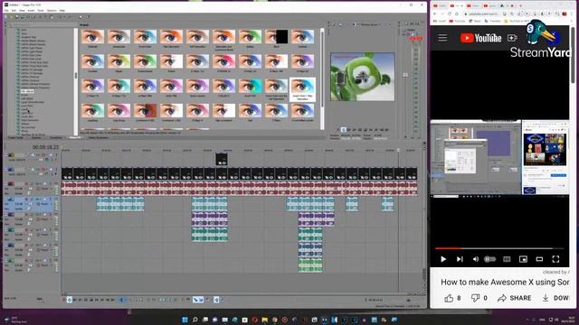This screenshot has height=325, width=579.
Task: Open Windows taskbar Search
Action: click(x=195, y=320)
